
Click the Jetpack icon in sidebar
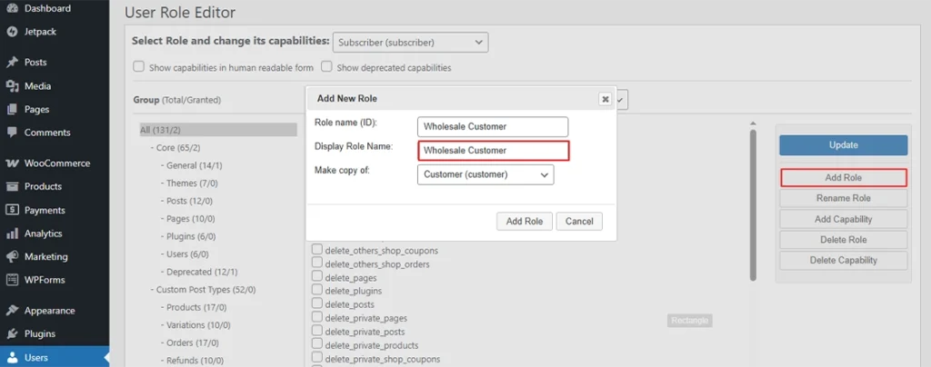(12, 32)
